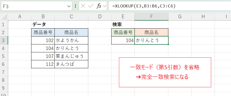Expand the dropdown next to fx
The image size is (231, 96).
[x=104, y=6]
